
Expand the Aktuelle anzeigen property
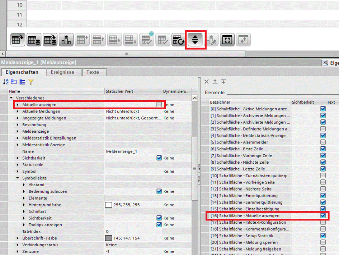pyautogui.click(x=18, y=105)
